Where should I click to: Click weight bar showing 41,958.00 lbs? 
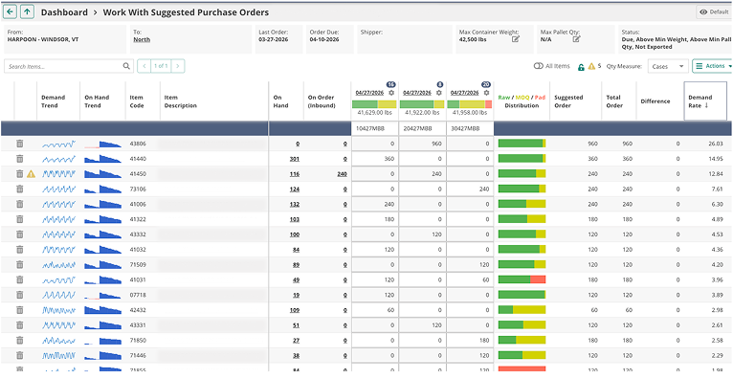point(469,104)
